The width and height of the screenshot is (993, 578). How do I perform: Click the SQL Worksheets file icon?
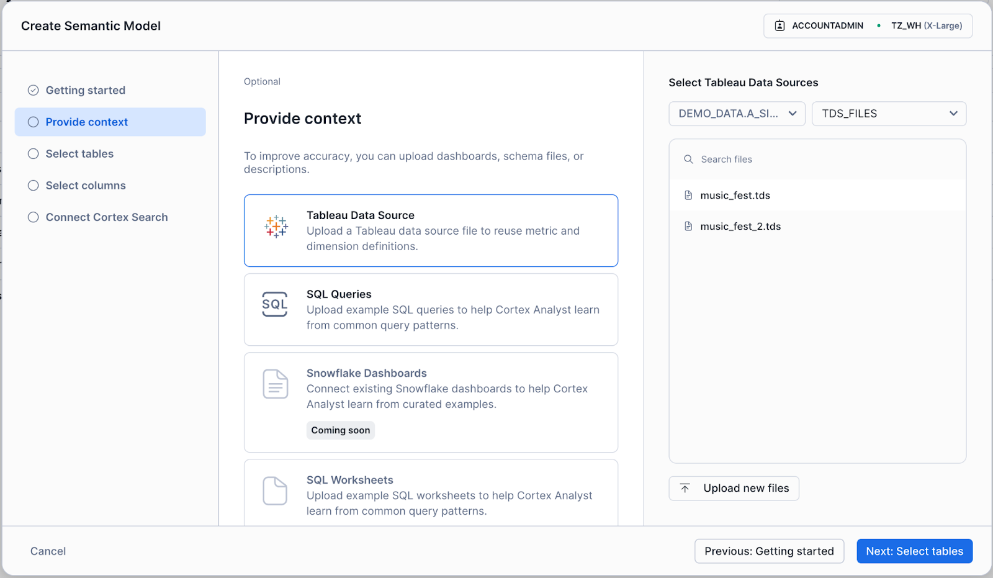click(x=275, y=491)
